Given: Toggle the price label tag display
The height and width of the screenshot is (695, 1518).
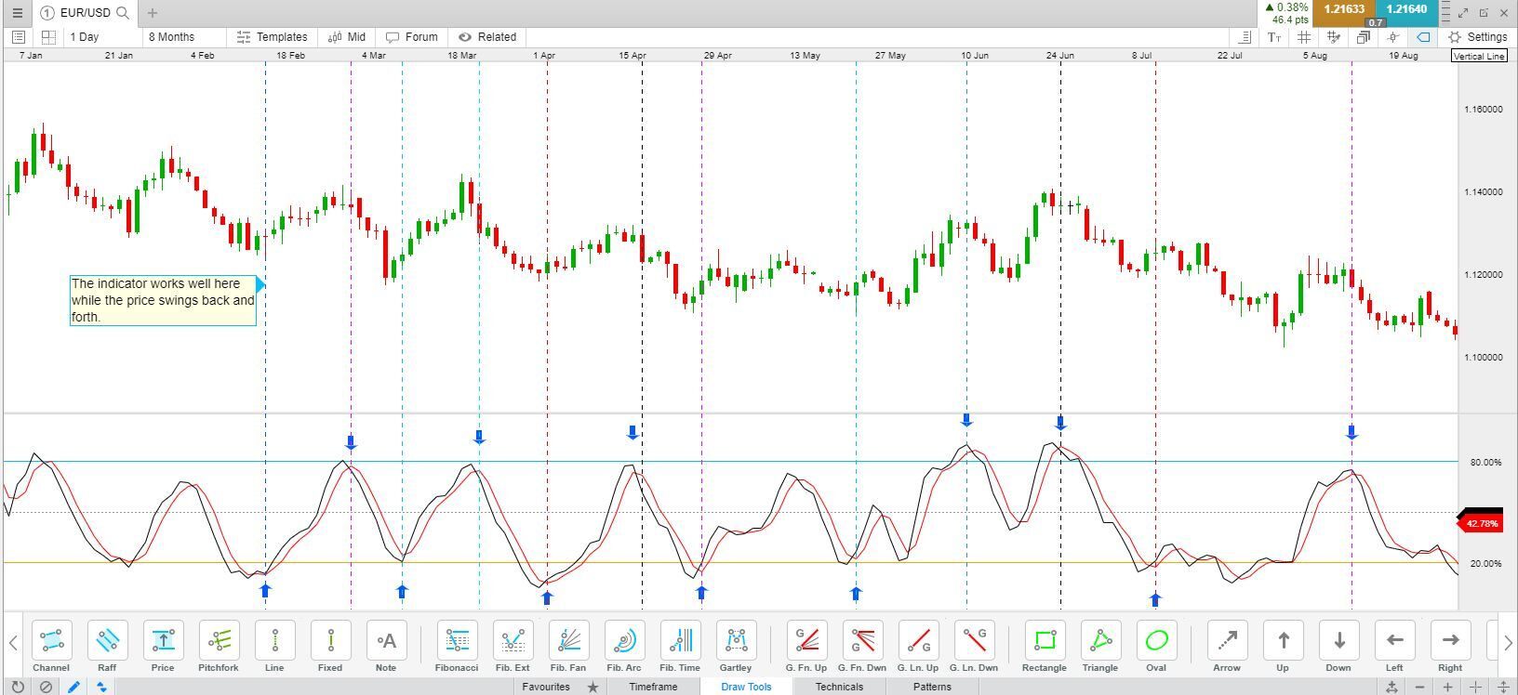Looking at the screenshot, I should point(1423,37).
